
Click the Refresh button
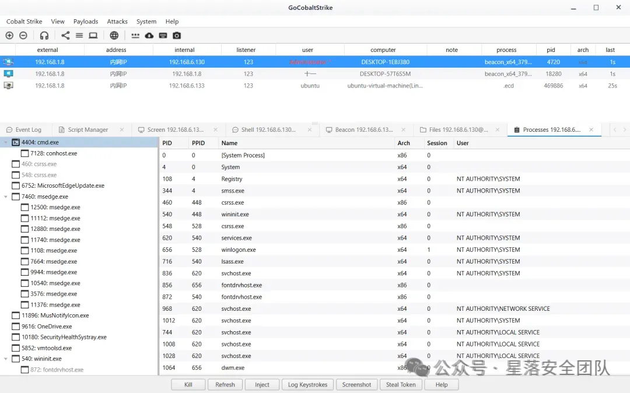(x=225, y=385)
